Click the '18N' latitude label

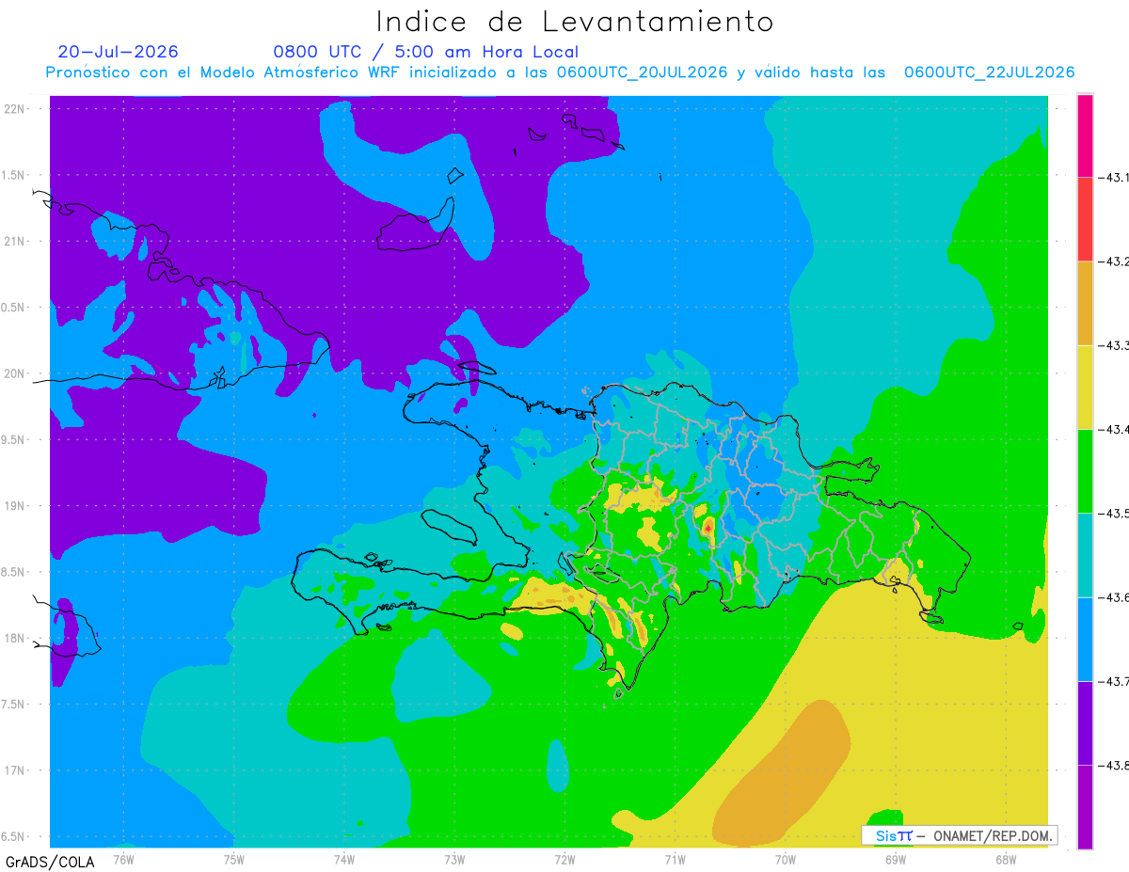click(16, 638)
